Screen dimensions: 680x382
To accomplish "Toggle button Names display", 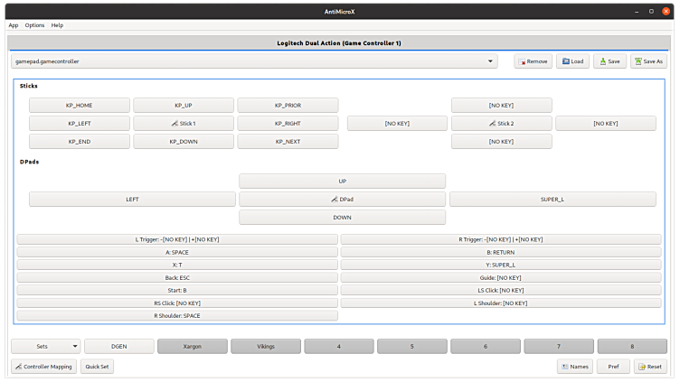I will pos(574,367).
